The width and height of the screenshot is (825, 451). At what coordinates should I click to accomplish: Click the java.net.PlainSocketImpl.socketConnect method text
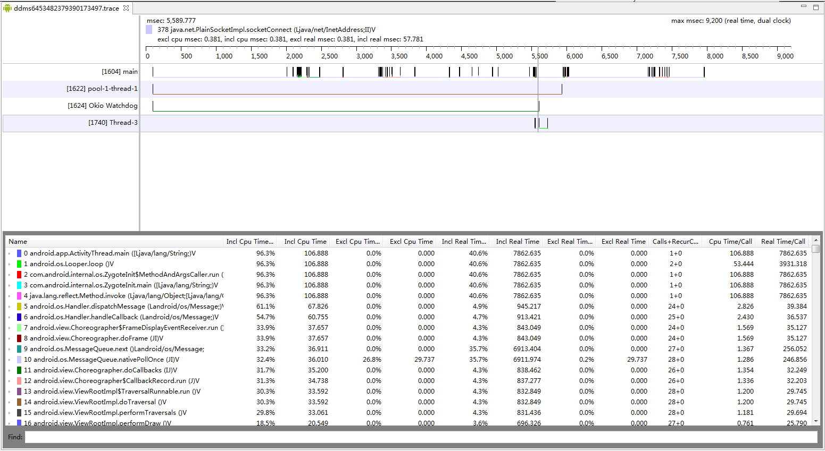click(266, 30)
